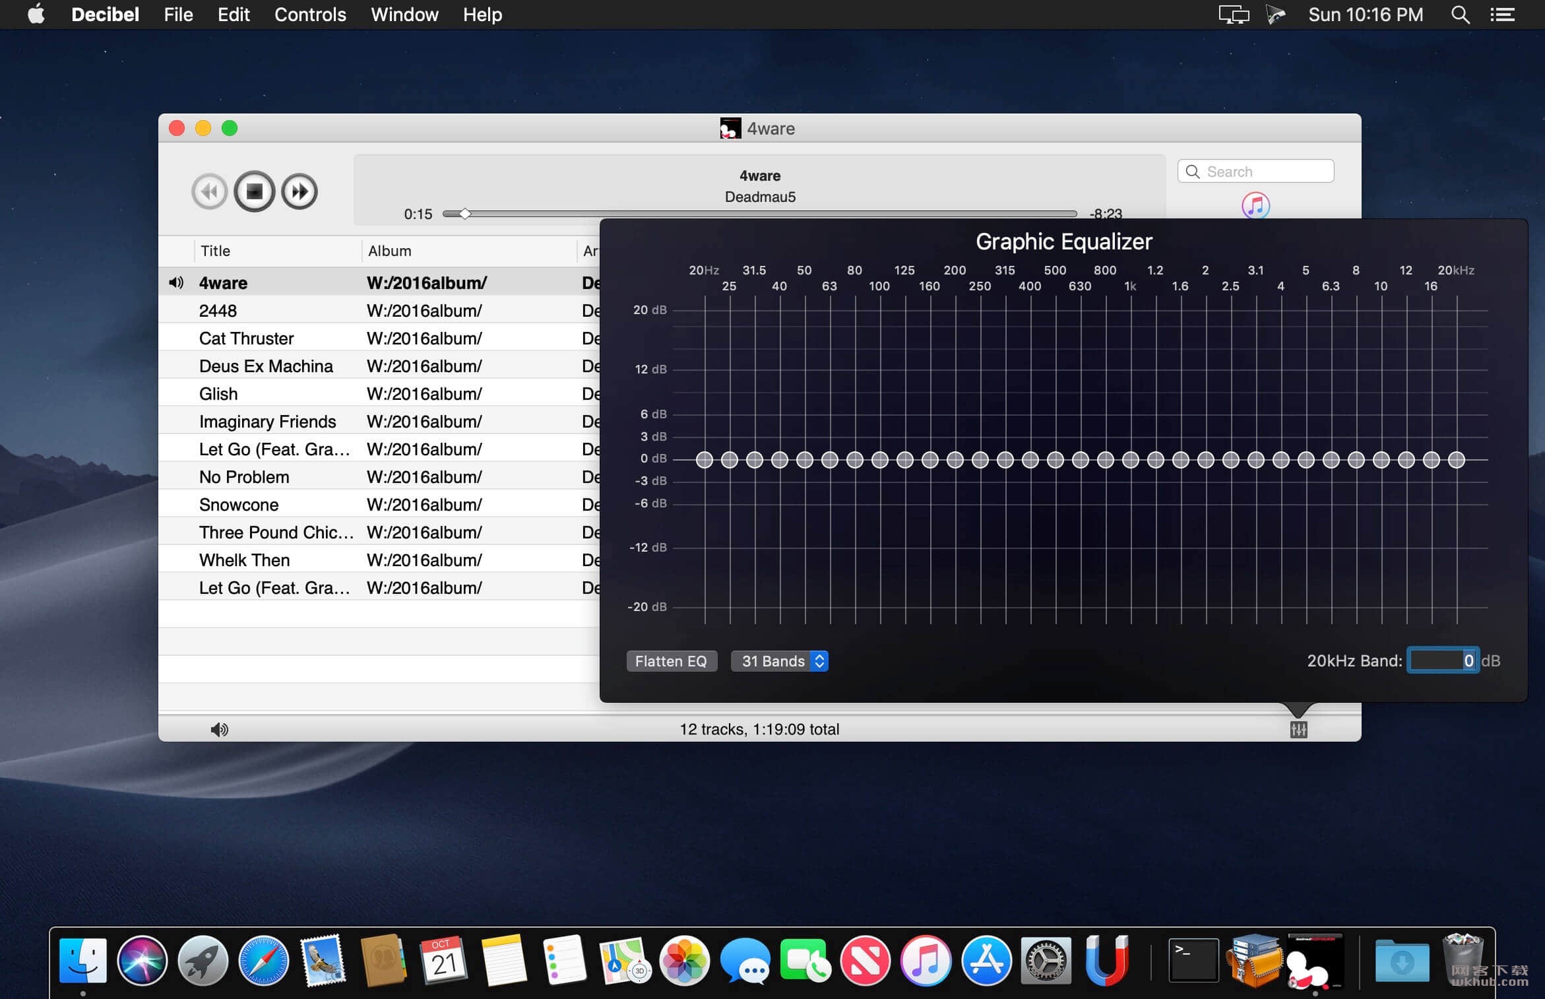Screen dimensions: 1545x999
Task: Open FaceTime icon in Dock
Action: tap(805, 960)
